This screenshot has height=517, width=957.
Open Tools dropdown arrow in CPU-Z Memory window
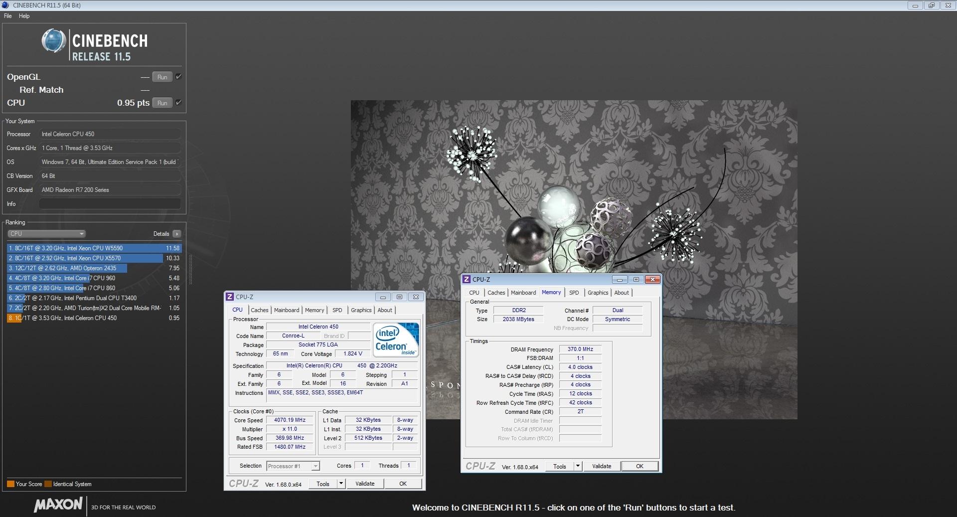pos(578,466)
